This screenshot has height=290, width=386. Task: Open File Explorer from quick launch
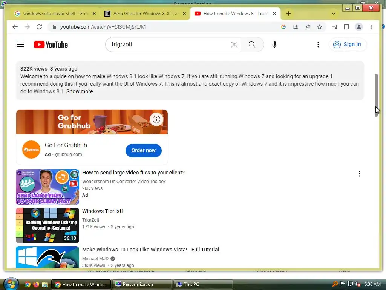tap(45, 285)
